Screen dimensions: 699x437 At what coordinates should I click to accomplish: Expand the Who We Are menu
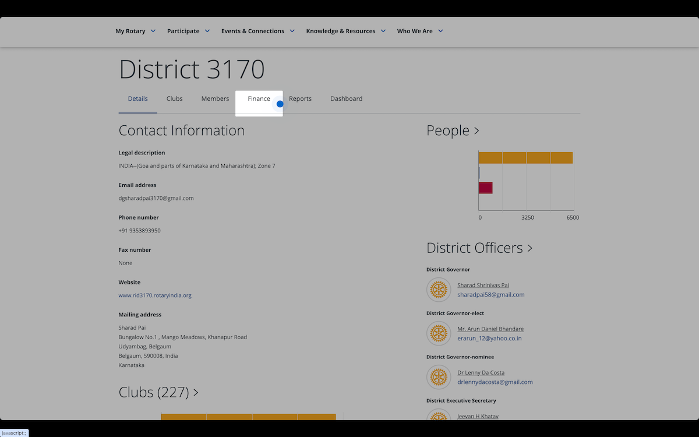[419, 31]
